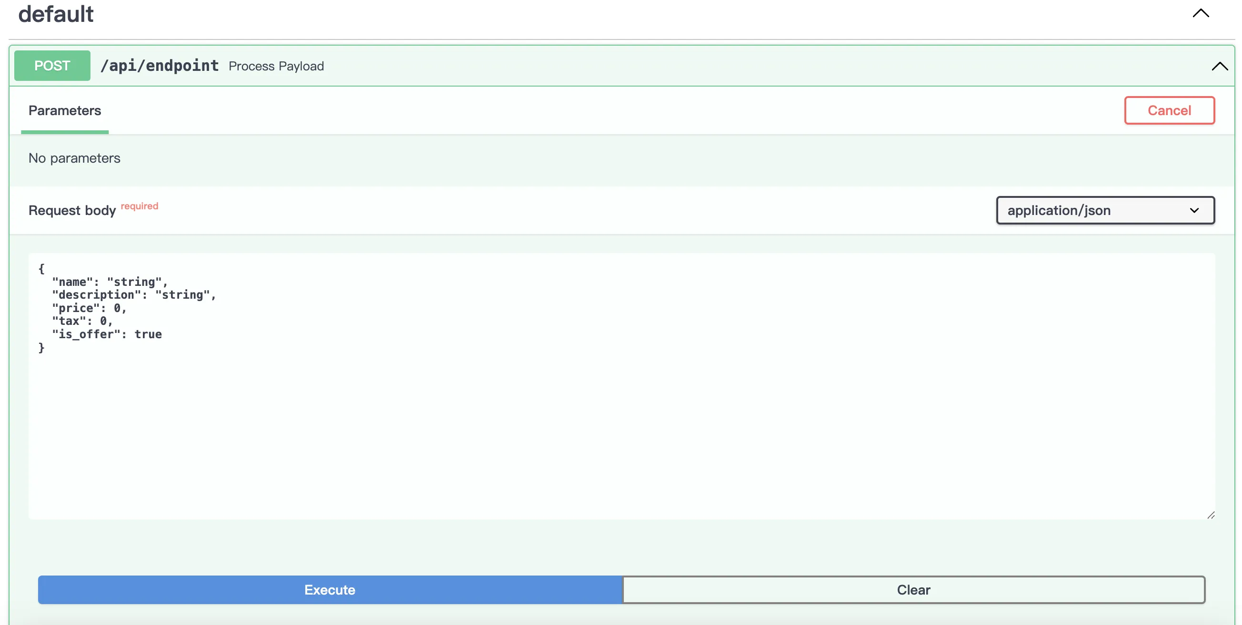1242x625 pixels.
Task: Click the green POST method badge
Action: coord(52,66)
